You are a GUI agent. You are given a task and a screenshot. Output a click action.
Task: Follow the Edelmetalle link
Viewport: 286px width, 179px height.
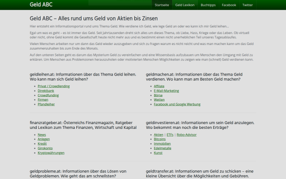pos(163,148)
